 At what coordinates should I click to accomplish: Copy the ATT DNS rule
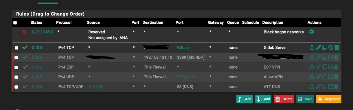324,87
